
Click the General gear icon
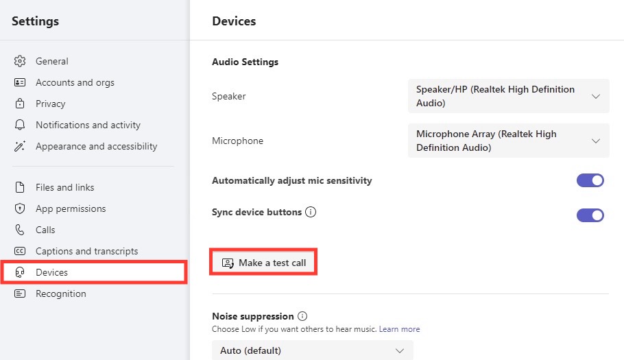[x=19, y=61]
